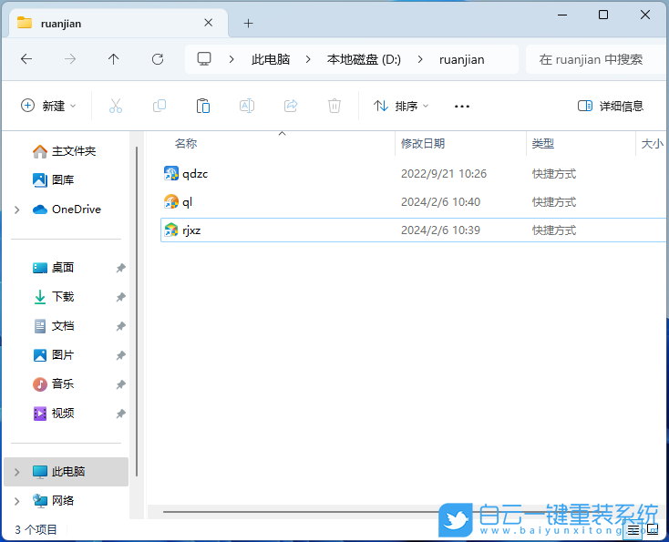Click the Rename icon in toolbar

[247, 106]
